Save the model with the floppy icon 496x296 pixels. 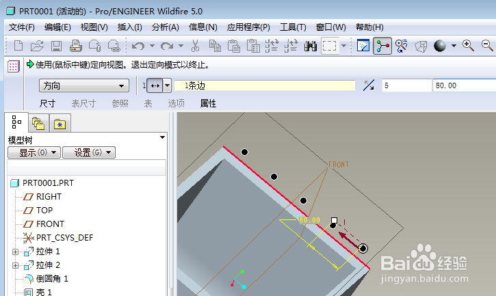(x=56, y=46)
